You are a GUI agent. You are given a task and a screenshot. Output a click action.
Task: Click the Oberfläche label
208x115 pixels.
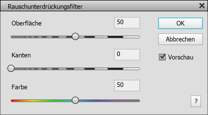[x=27, y=23]
